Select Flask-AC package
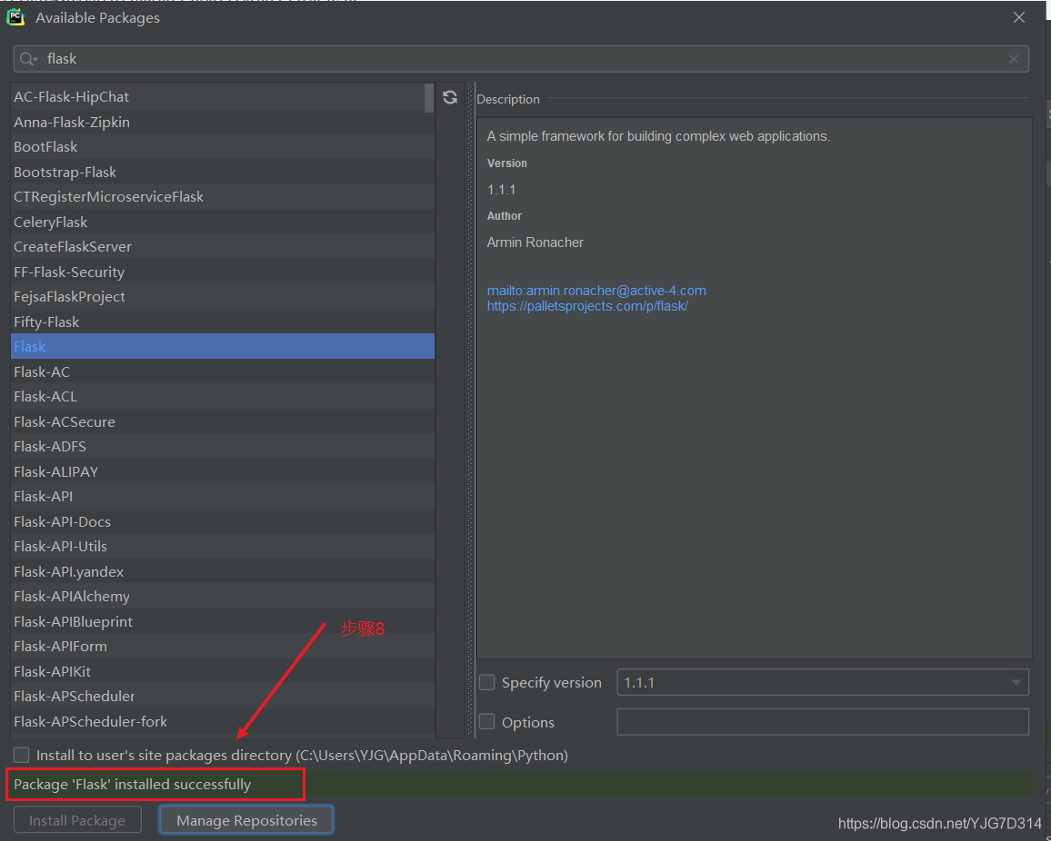 (x=223, y=371)
